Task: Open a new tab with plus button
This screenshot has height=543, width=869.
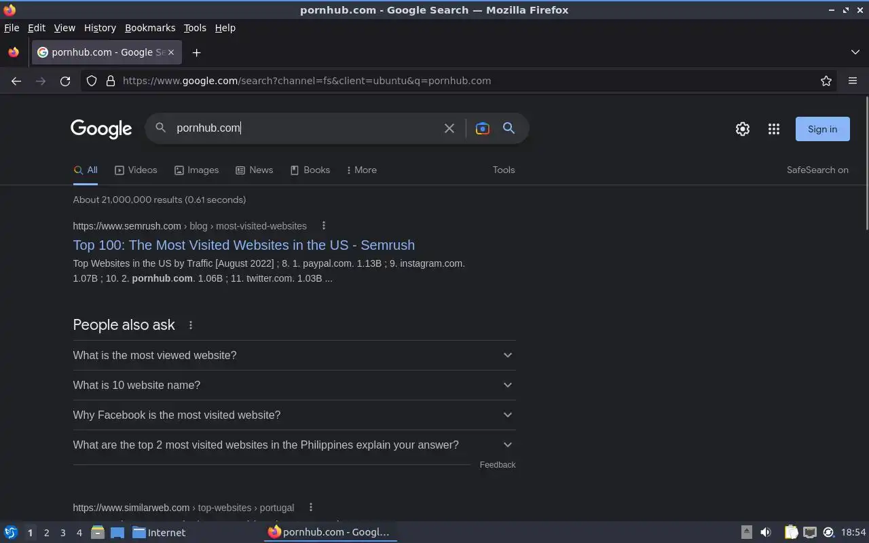Action: tap(196, 52)
